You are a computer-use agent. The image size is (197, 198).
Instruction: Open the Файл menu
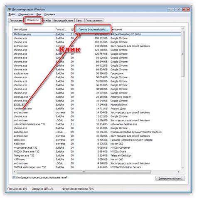[12, 14]
